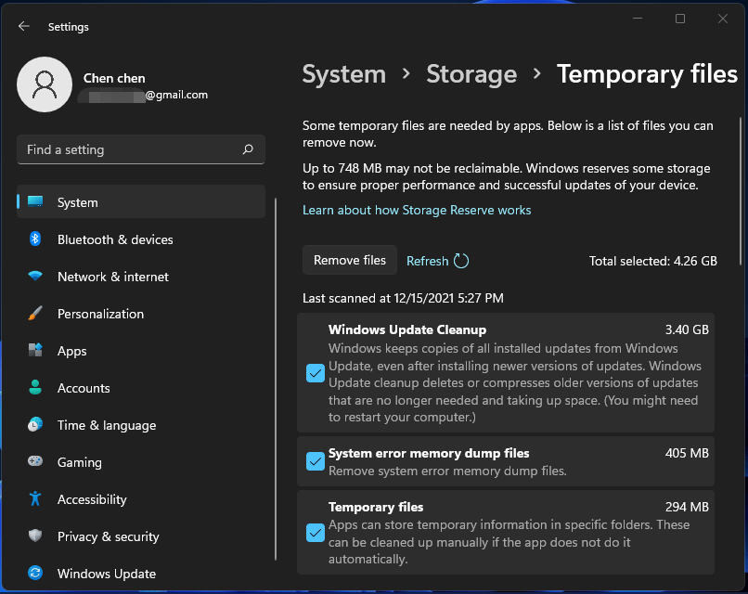Click the main content scrollbar
The height and width of the screenshot is (594, 748).
(x=741, y=191)
